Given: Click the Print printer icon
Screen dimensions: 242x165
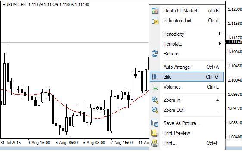Looking at the screenshot, I should 155,143.
